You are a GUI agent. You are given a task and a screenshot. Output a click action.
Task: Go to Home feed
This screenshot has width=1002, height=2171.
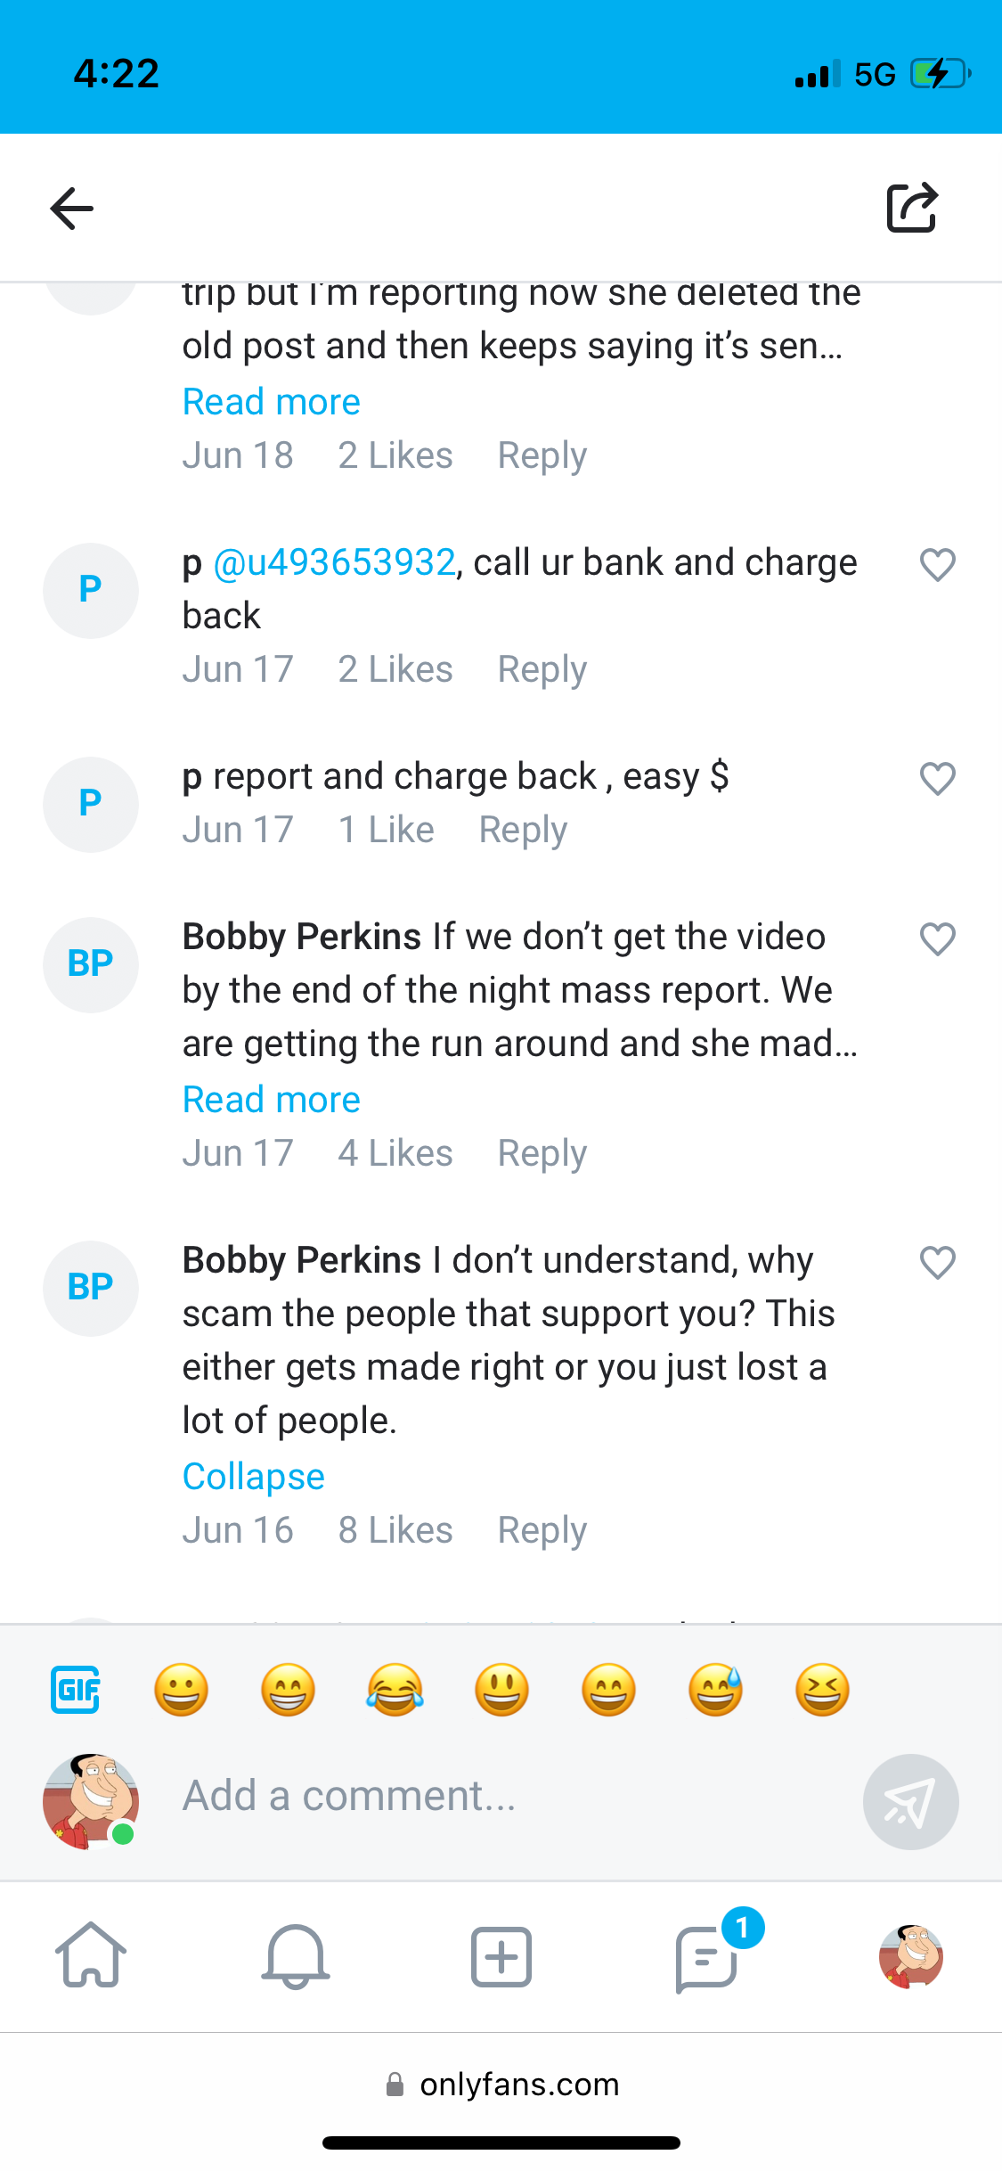[x=91, y=1955]
